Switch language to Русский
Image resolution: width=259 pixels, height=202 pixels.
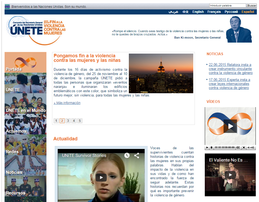point(231,12)
